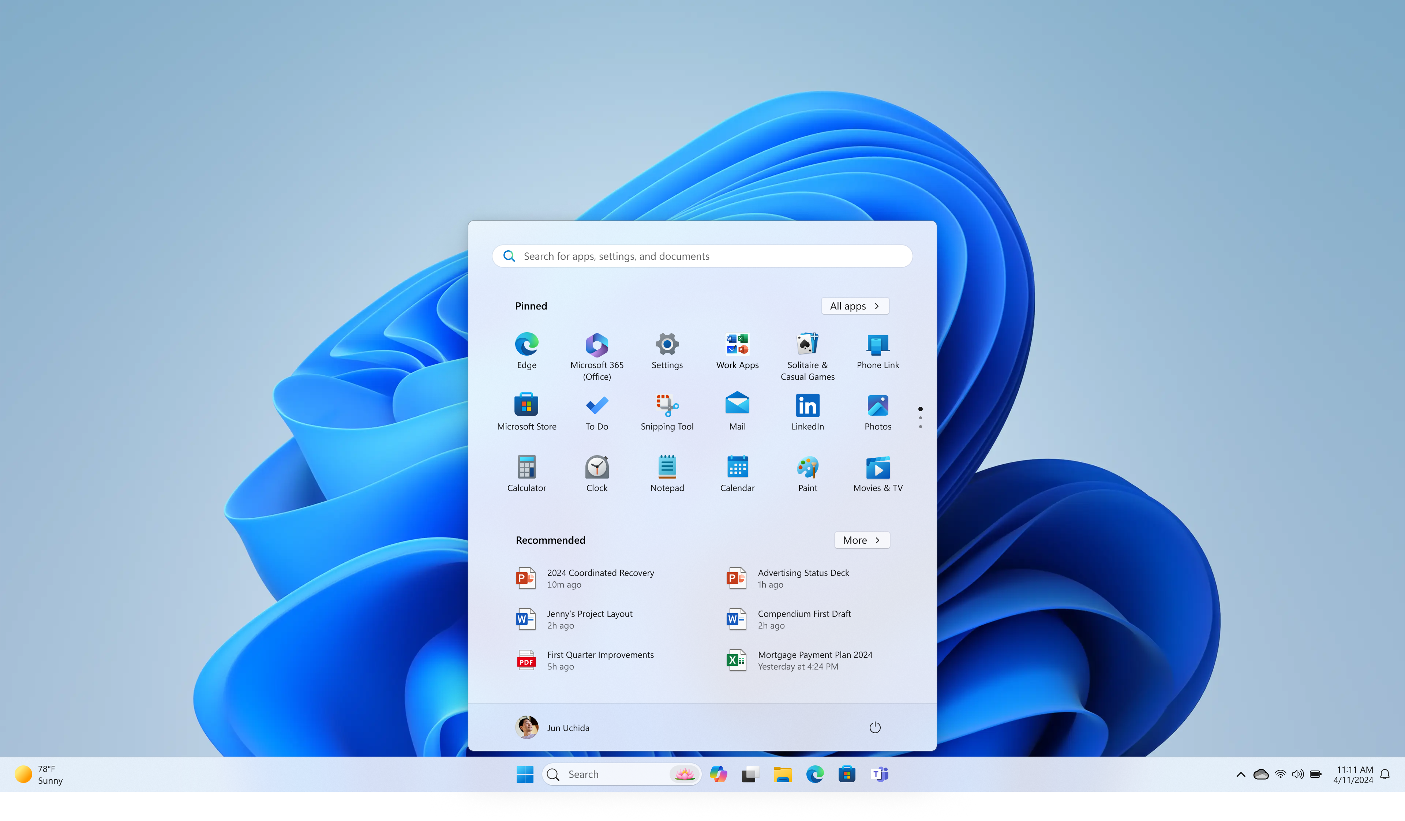Expand hidden icons in the system tray
The width and height of the screenshot is (1405, 821).
[1240, 774]
